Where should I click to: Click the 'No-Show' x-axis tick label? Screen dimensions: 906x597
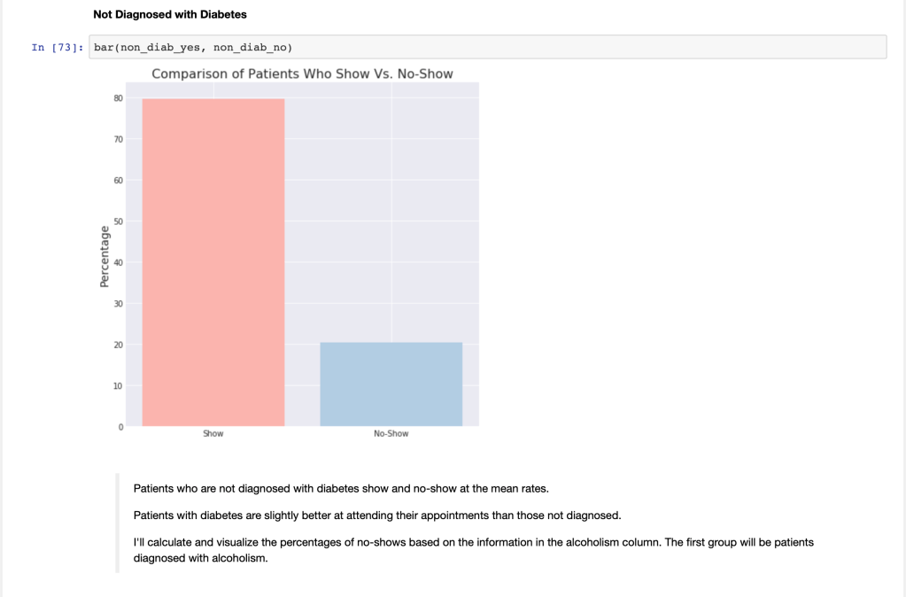tap(391, 434)
